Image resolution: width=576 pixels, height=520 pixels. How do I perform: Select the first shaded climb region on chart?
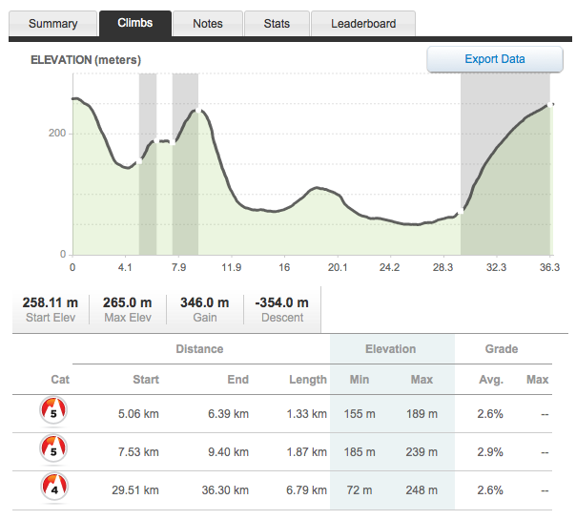tap(148, 164)
